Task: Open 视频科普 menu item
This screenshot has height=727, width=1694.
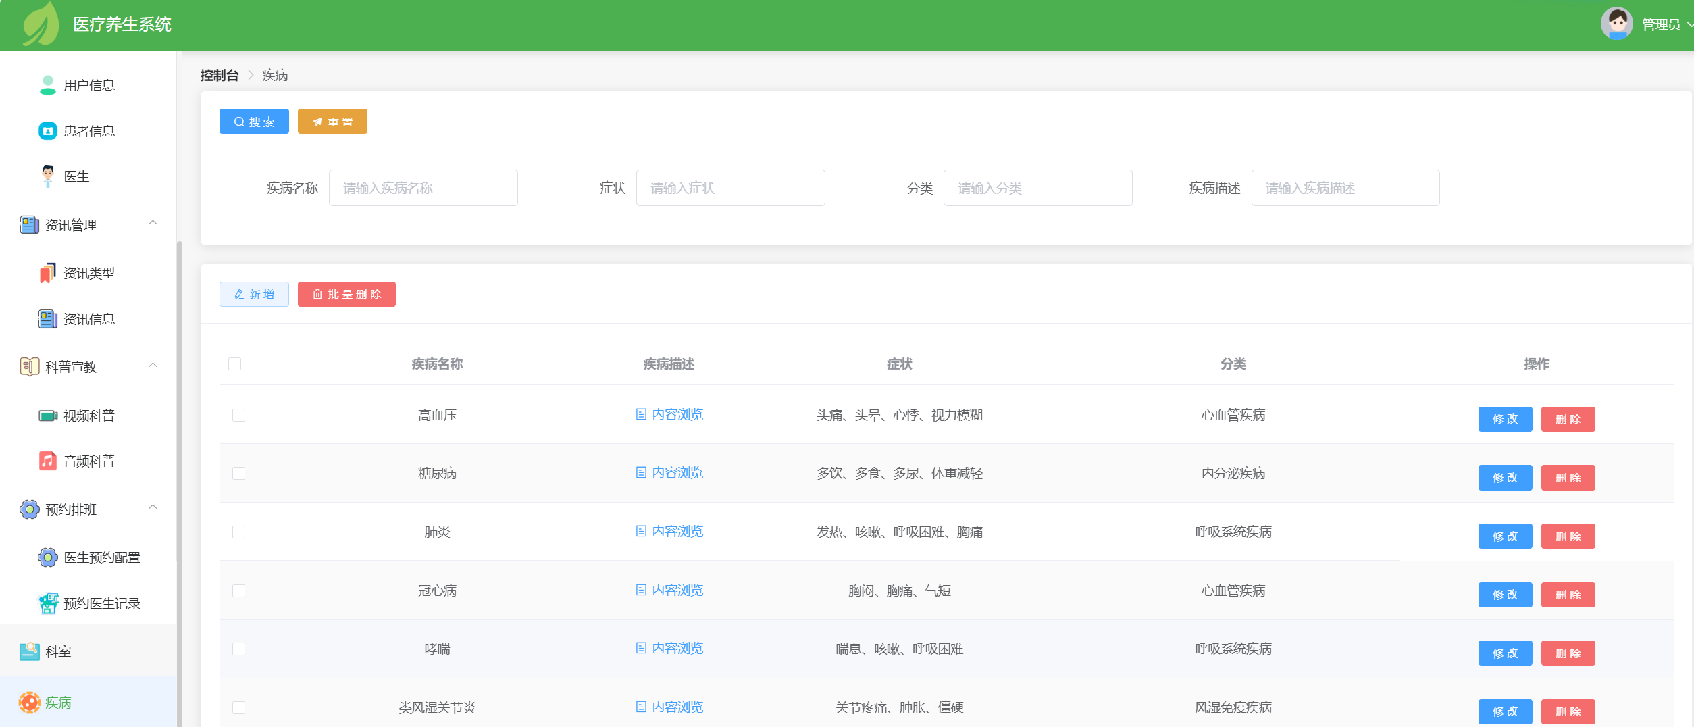Action: [x=88, y=416]
